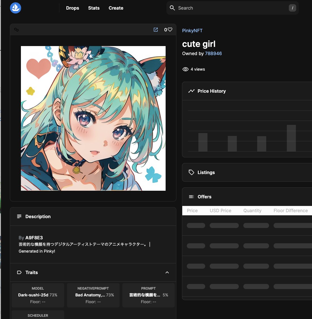Click the OpenSea logo icon
The width and height of the screenshot is (312, 319).
coord(15,8)
